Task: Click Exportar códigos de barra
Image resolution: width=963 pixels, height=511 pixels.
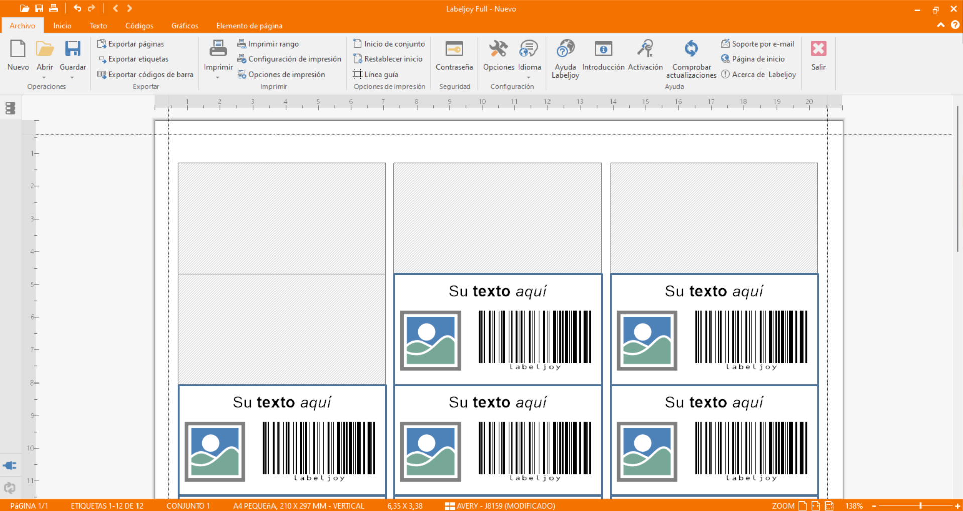Action: tap(145, 74)
